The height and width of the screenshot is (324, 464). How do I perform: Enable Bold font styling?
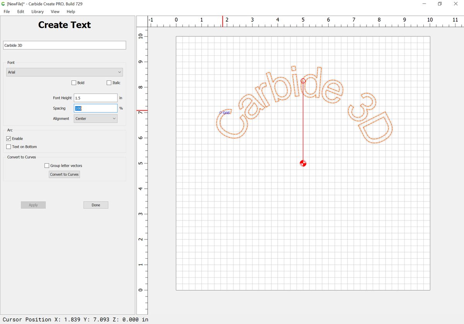pos(73,82)
